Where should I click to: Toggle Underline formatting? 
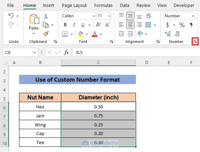pos(83,25)
